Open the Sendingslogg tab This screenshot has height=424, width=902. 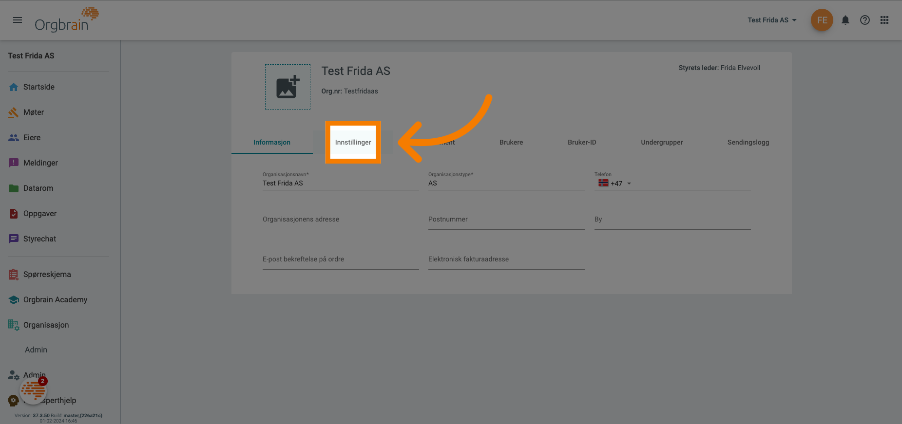pos(748,142)
